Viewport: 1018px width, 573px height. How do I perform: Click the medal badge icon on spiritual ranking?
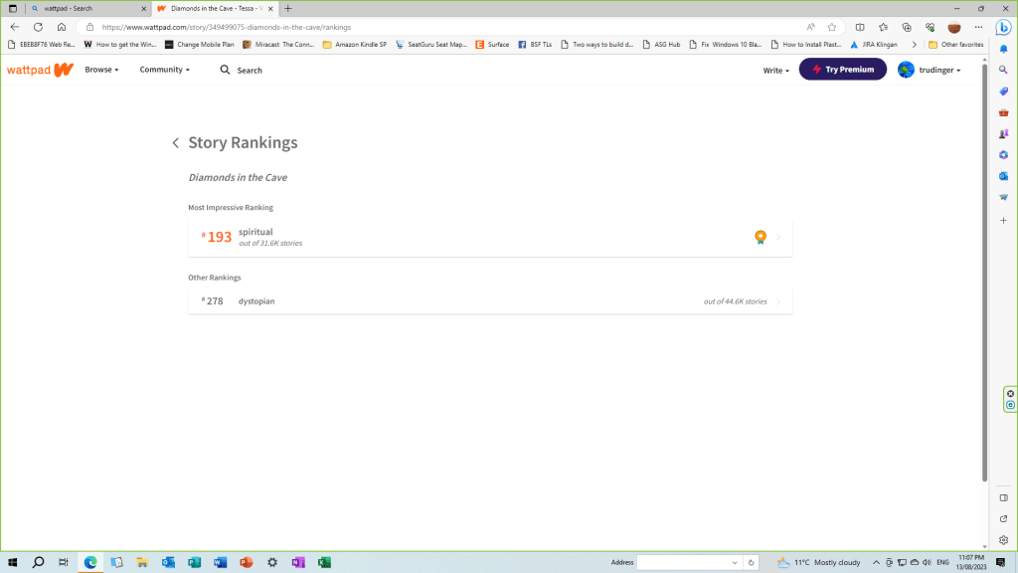[761, 237]
